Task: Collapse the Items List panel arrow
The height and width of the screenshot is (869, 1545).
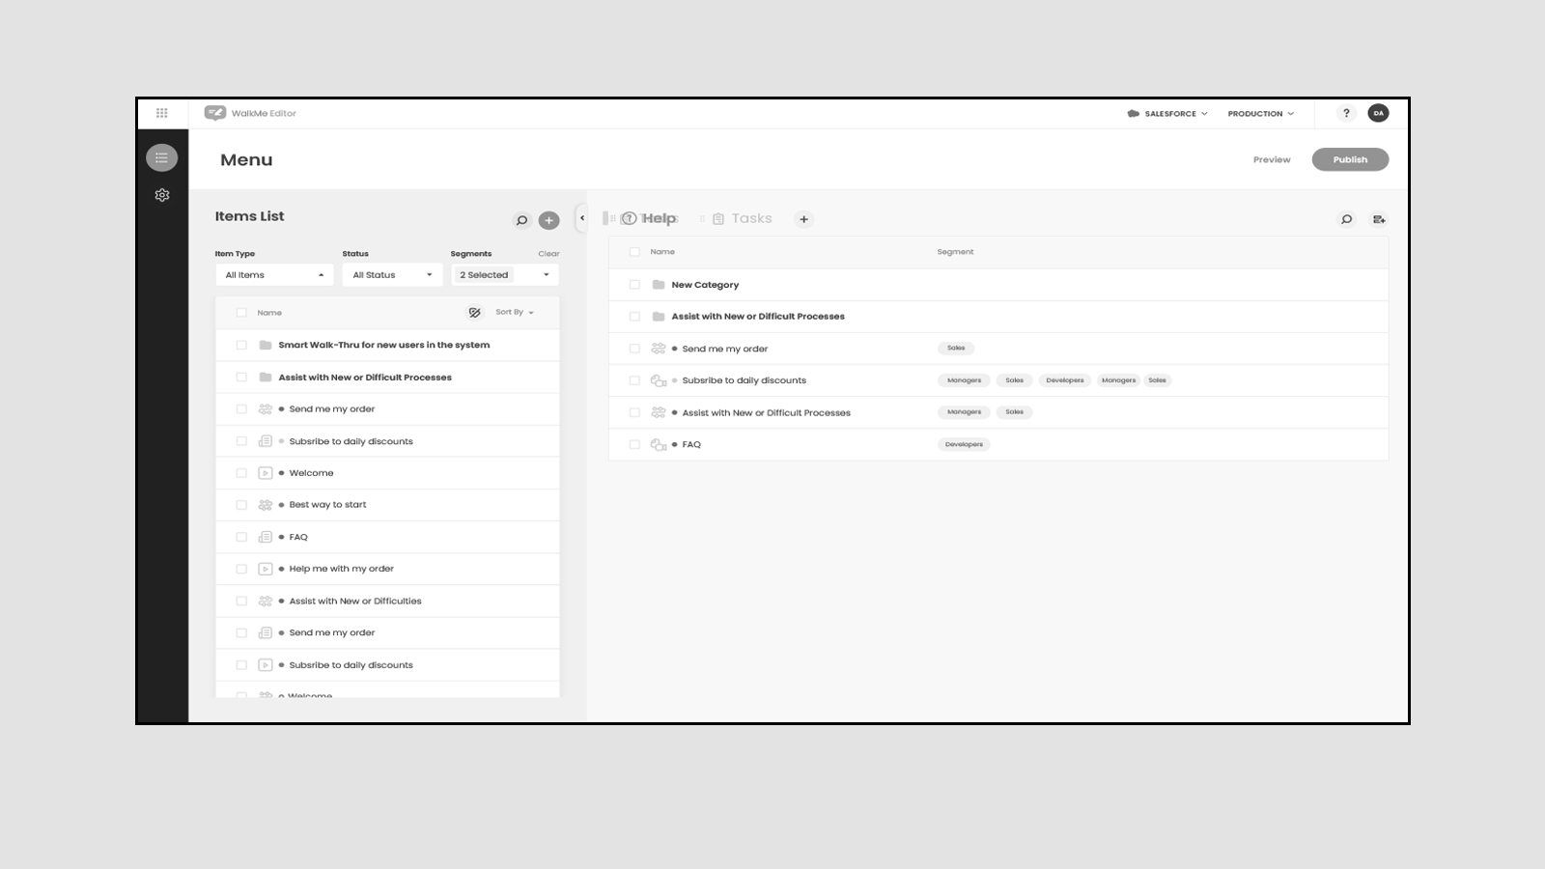Action: click(x=581, y=218)
